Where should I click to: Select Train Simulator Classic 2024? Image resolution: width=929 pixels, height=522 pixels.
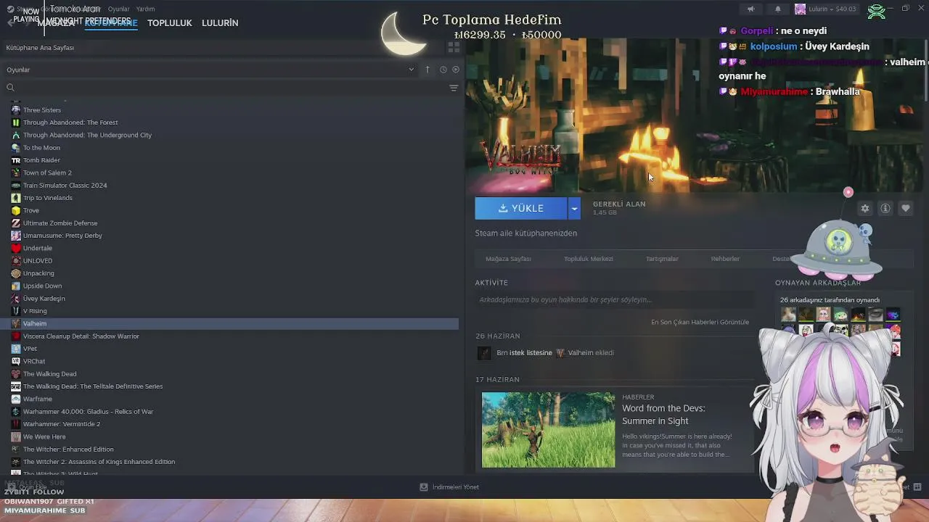[65, 186]
